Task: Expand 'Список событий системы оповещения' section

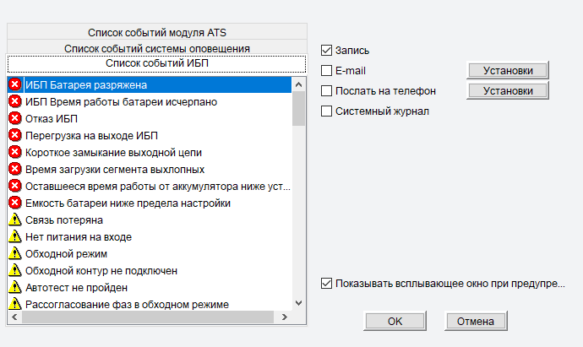Action: tap(157, 48)
